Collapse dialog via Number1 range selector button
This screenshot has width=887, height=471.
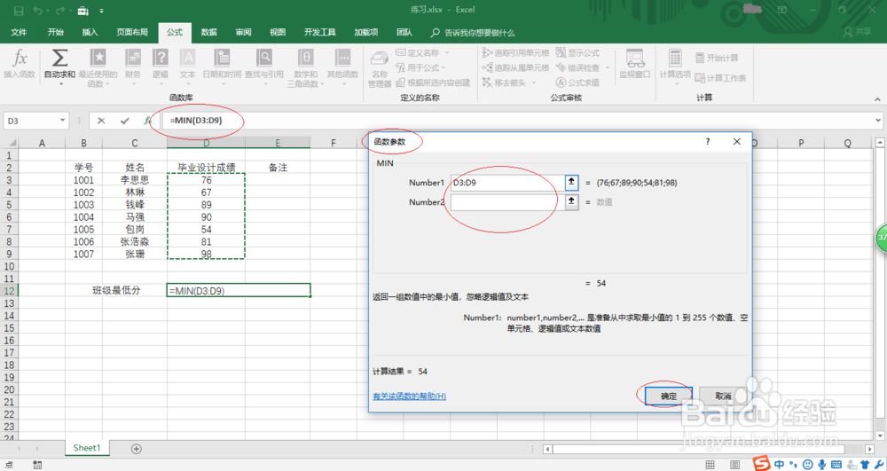pyautogui.click(x=571, y=182)
